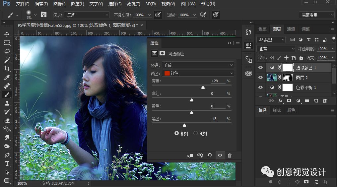This screenshot has width=337, height=187.
Task: Open the 滤镜(T) menu
Action: [x=133, y=4]
